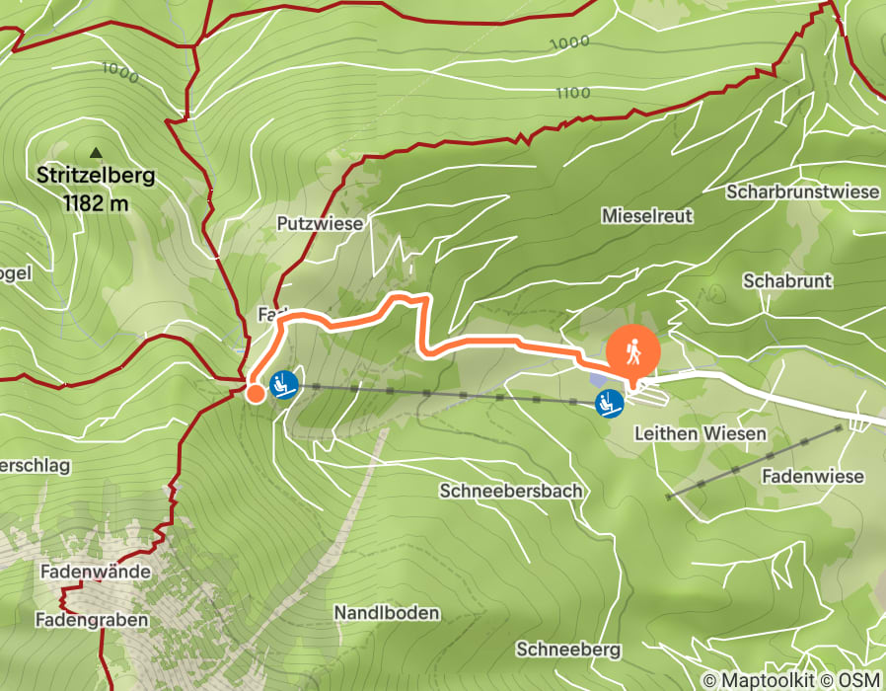The height and width of the screenshot is (691, 886).
Task: Click the 1100 contour elevation label
Action: 573,92
